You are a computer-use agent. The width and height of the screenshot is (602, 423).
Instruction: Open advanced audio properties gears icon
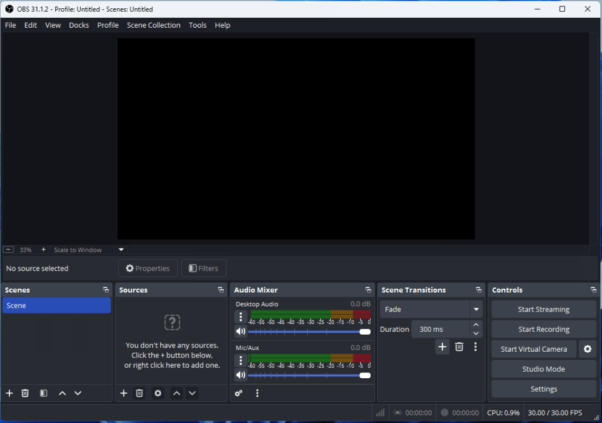click(x=239, y=393)
